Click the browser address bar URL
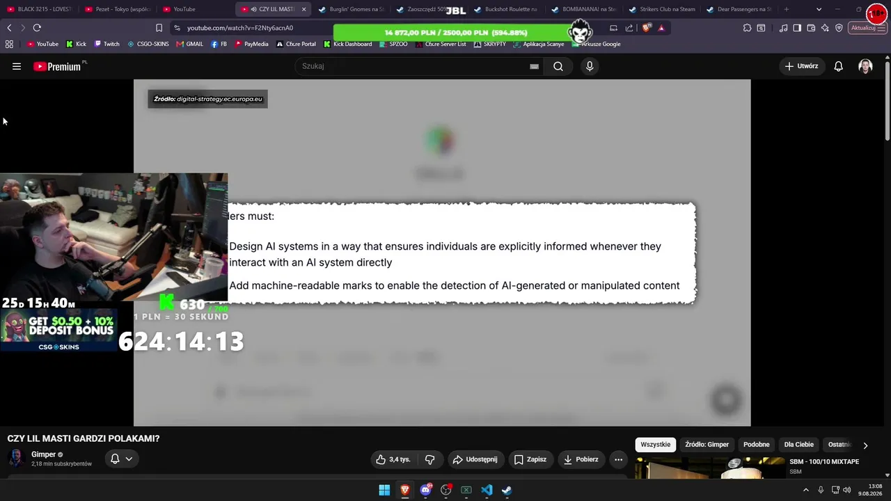891x501 pixels. point(240,28)
